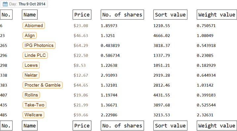The image size is (237, 131).
Task: Open the Take-Two stock tag
Action: (34, 105)
